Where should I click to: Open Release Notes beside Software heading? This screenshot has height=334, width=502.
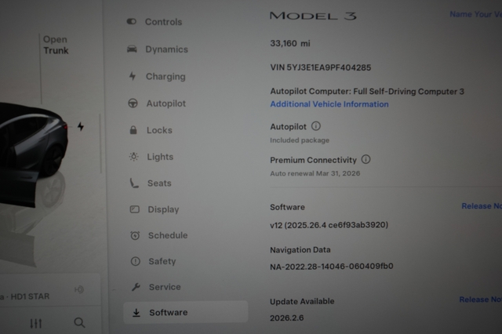(x=482, y=206)
